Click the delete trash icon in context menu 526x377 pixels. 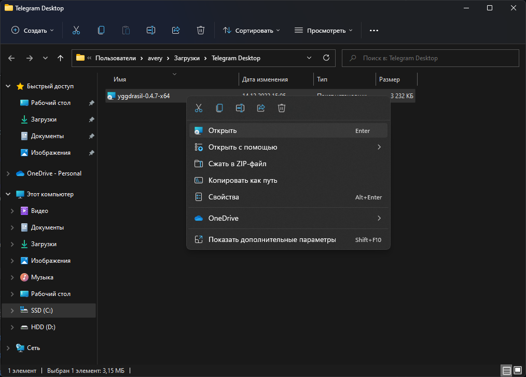pos(282,108)
